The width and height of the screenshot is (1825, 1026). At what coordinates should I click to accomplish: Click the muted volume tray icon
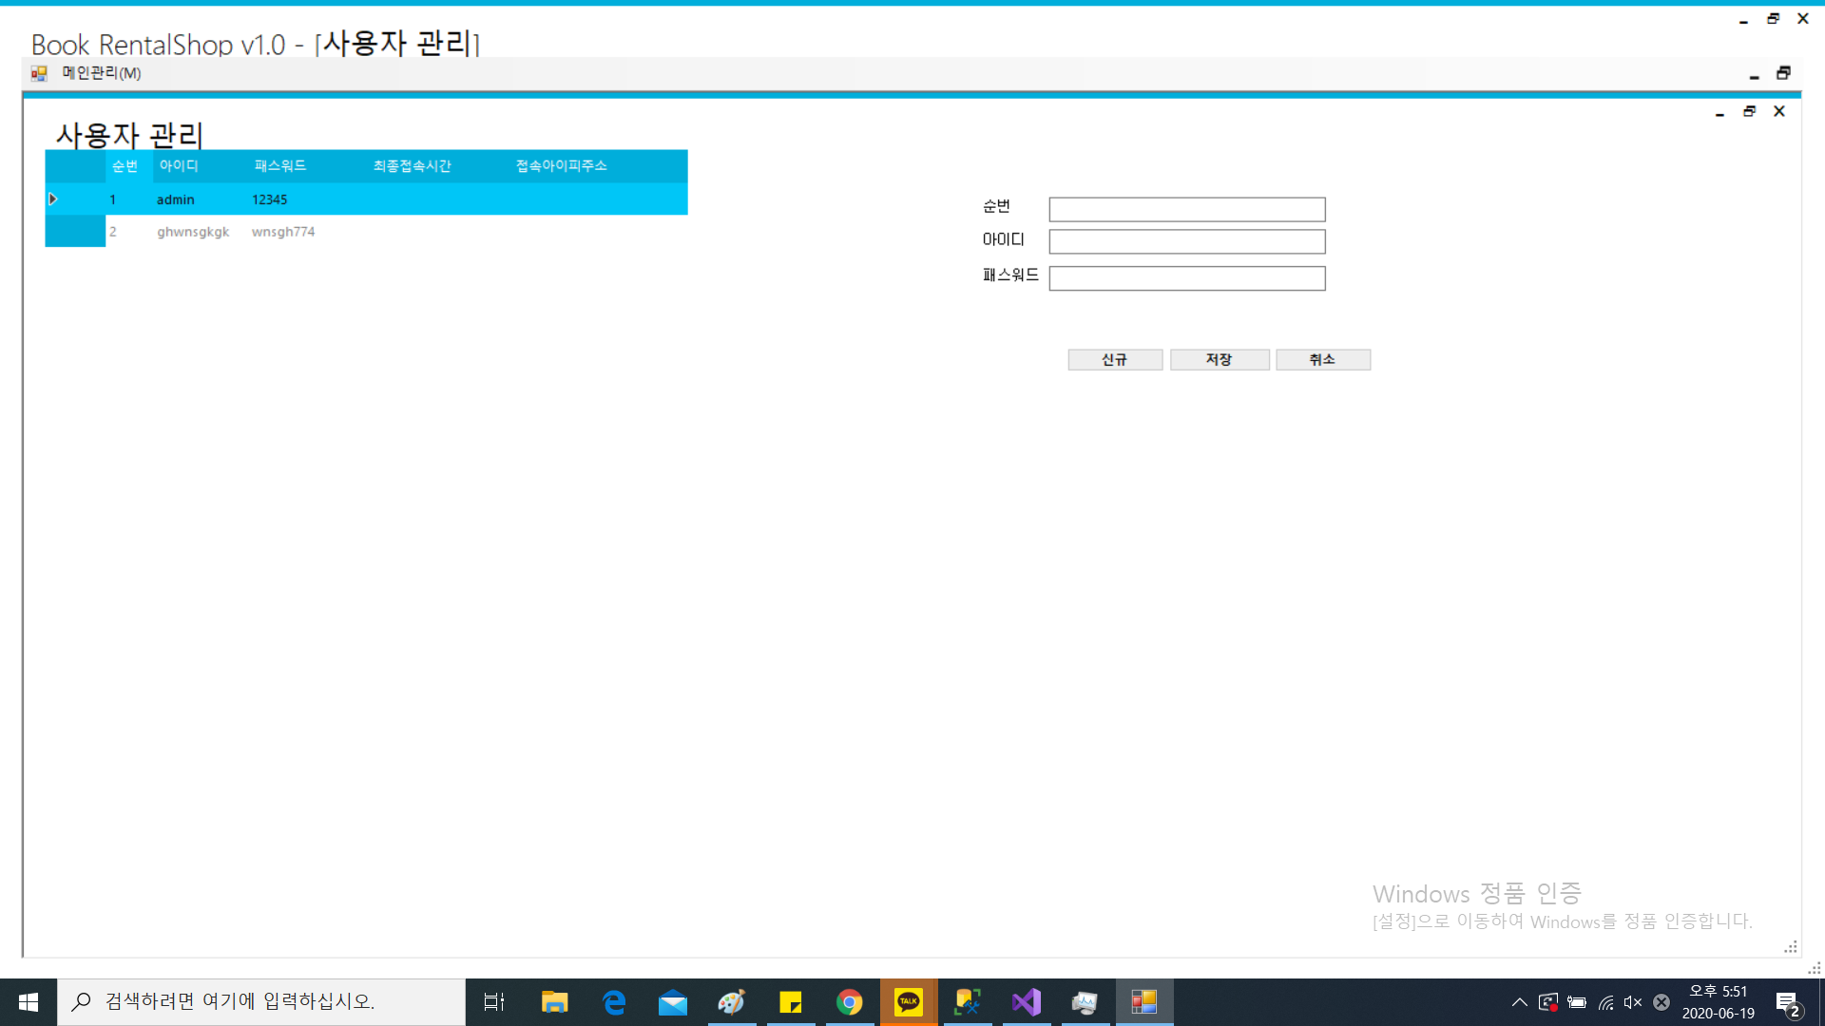(1633, 1002)
